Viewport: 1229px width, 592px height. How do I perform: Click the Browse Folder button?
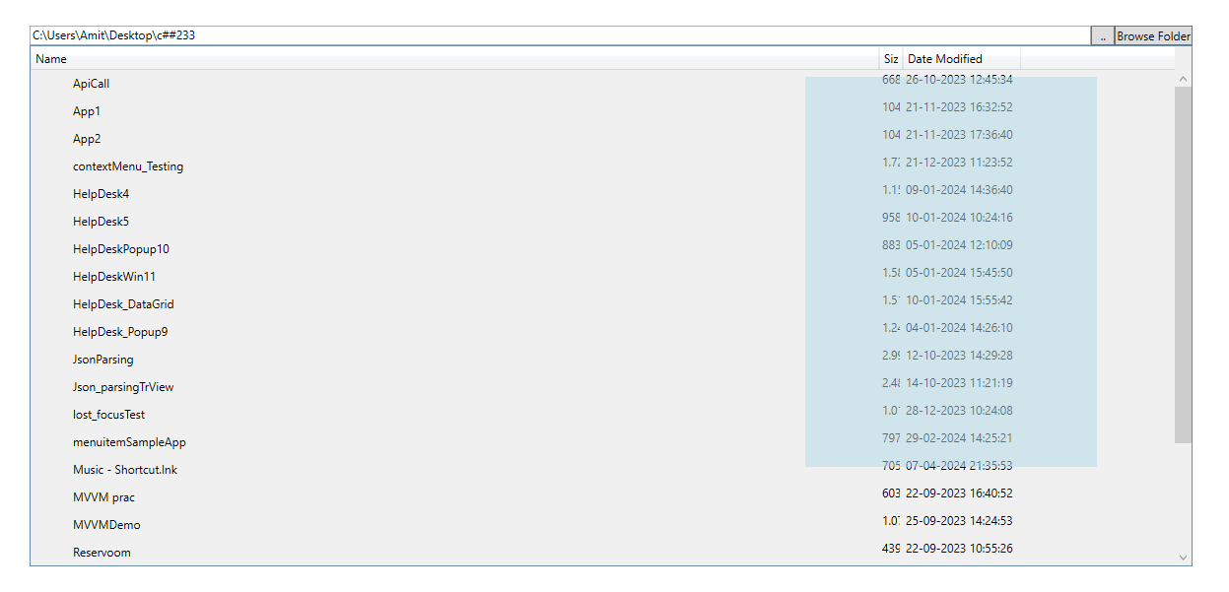(1152, 35)
